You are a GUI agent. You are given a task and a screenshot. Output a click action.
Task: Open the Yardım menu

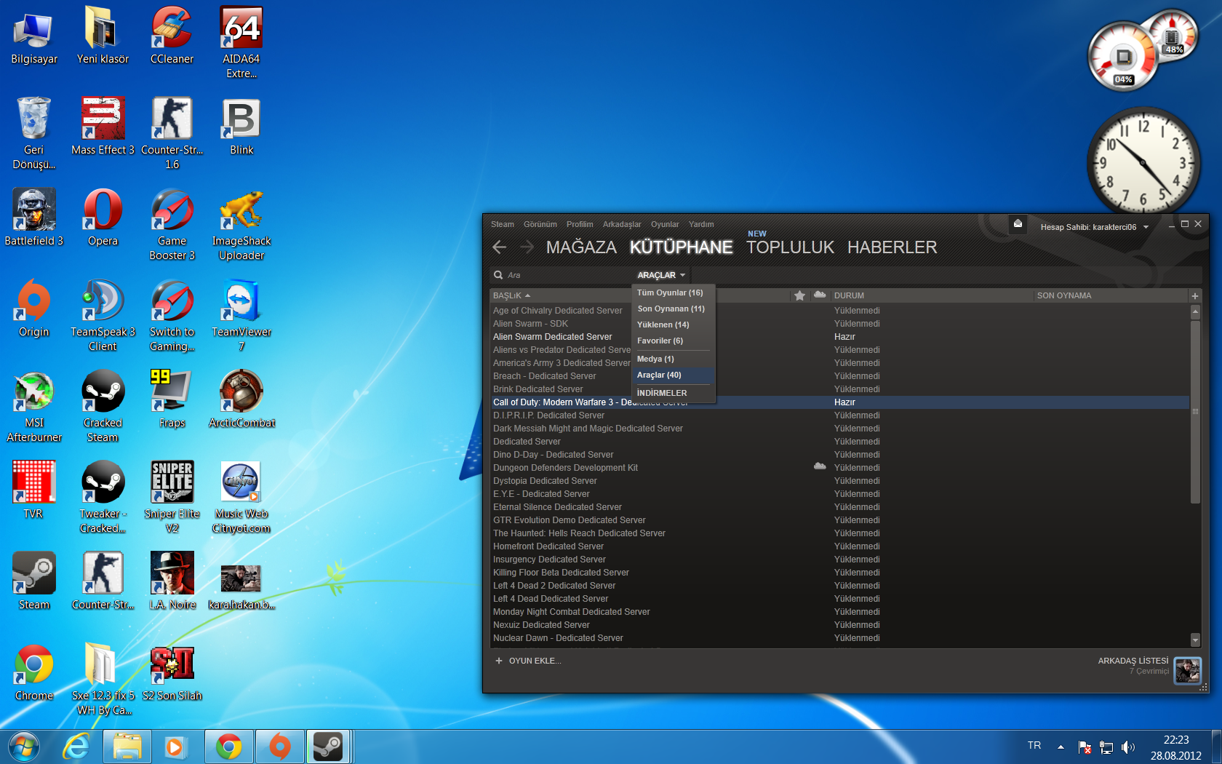(x=701, y=224)
